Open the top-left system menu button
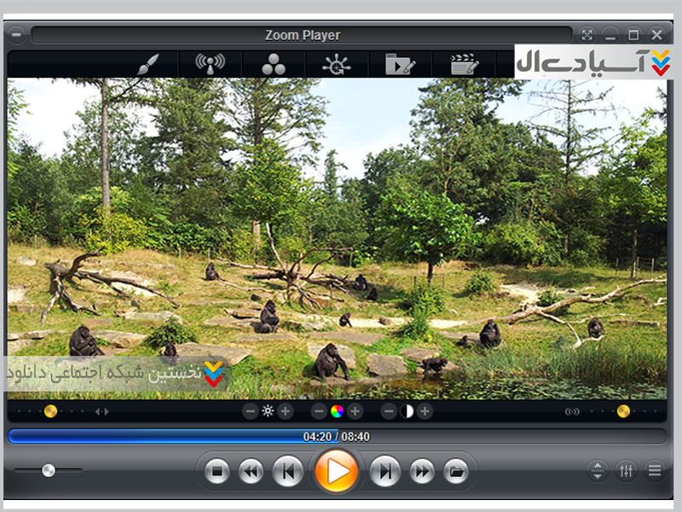The width and height of the screenshot is (682, 512). coord(16,35)
